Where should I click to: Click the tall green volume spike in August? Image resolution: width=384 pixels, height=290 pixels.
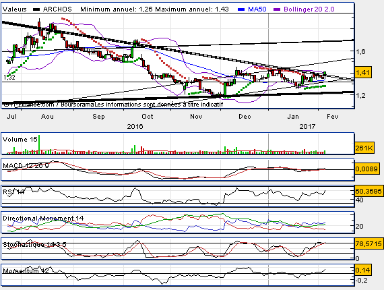(39, 144)
